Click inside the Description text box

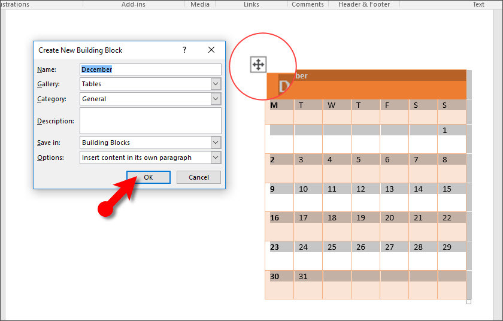coord(150,120)
